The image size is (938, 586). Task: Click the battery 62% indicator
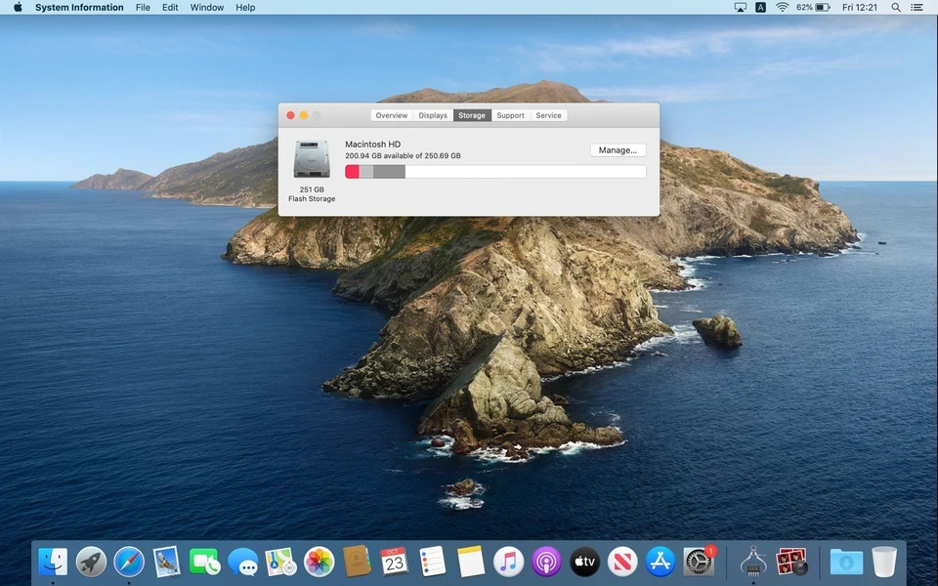[813, 7]
